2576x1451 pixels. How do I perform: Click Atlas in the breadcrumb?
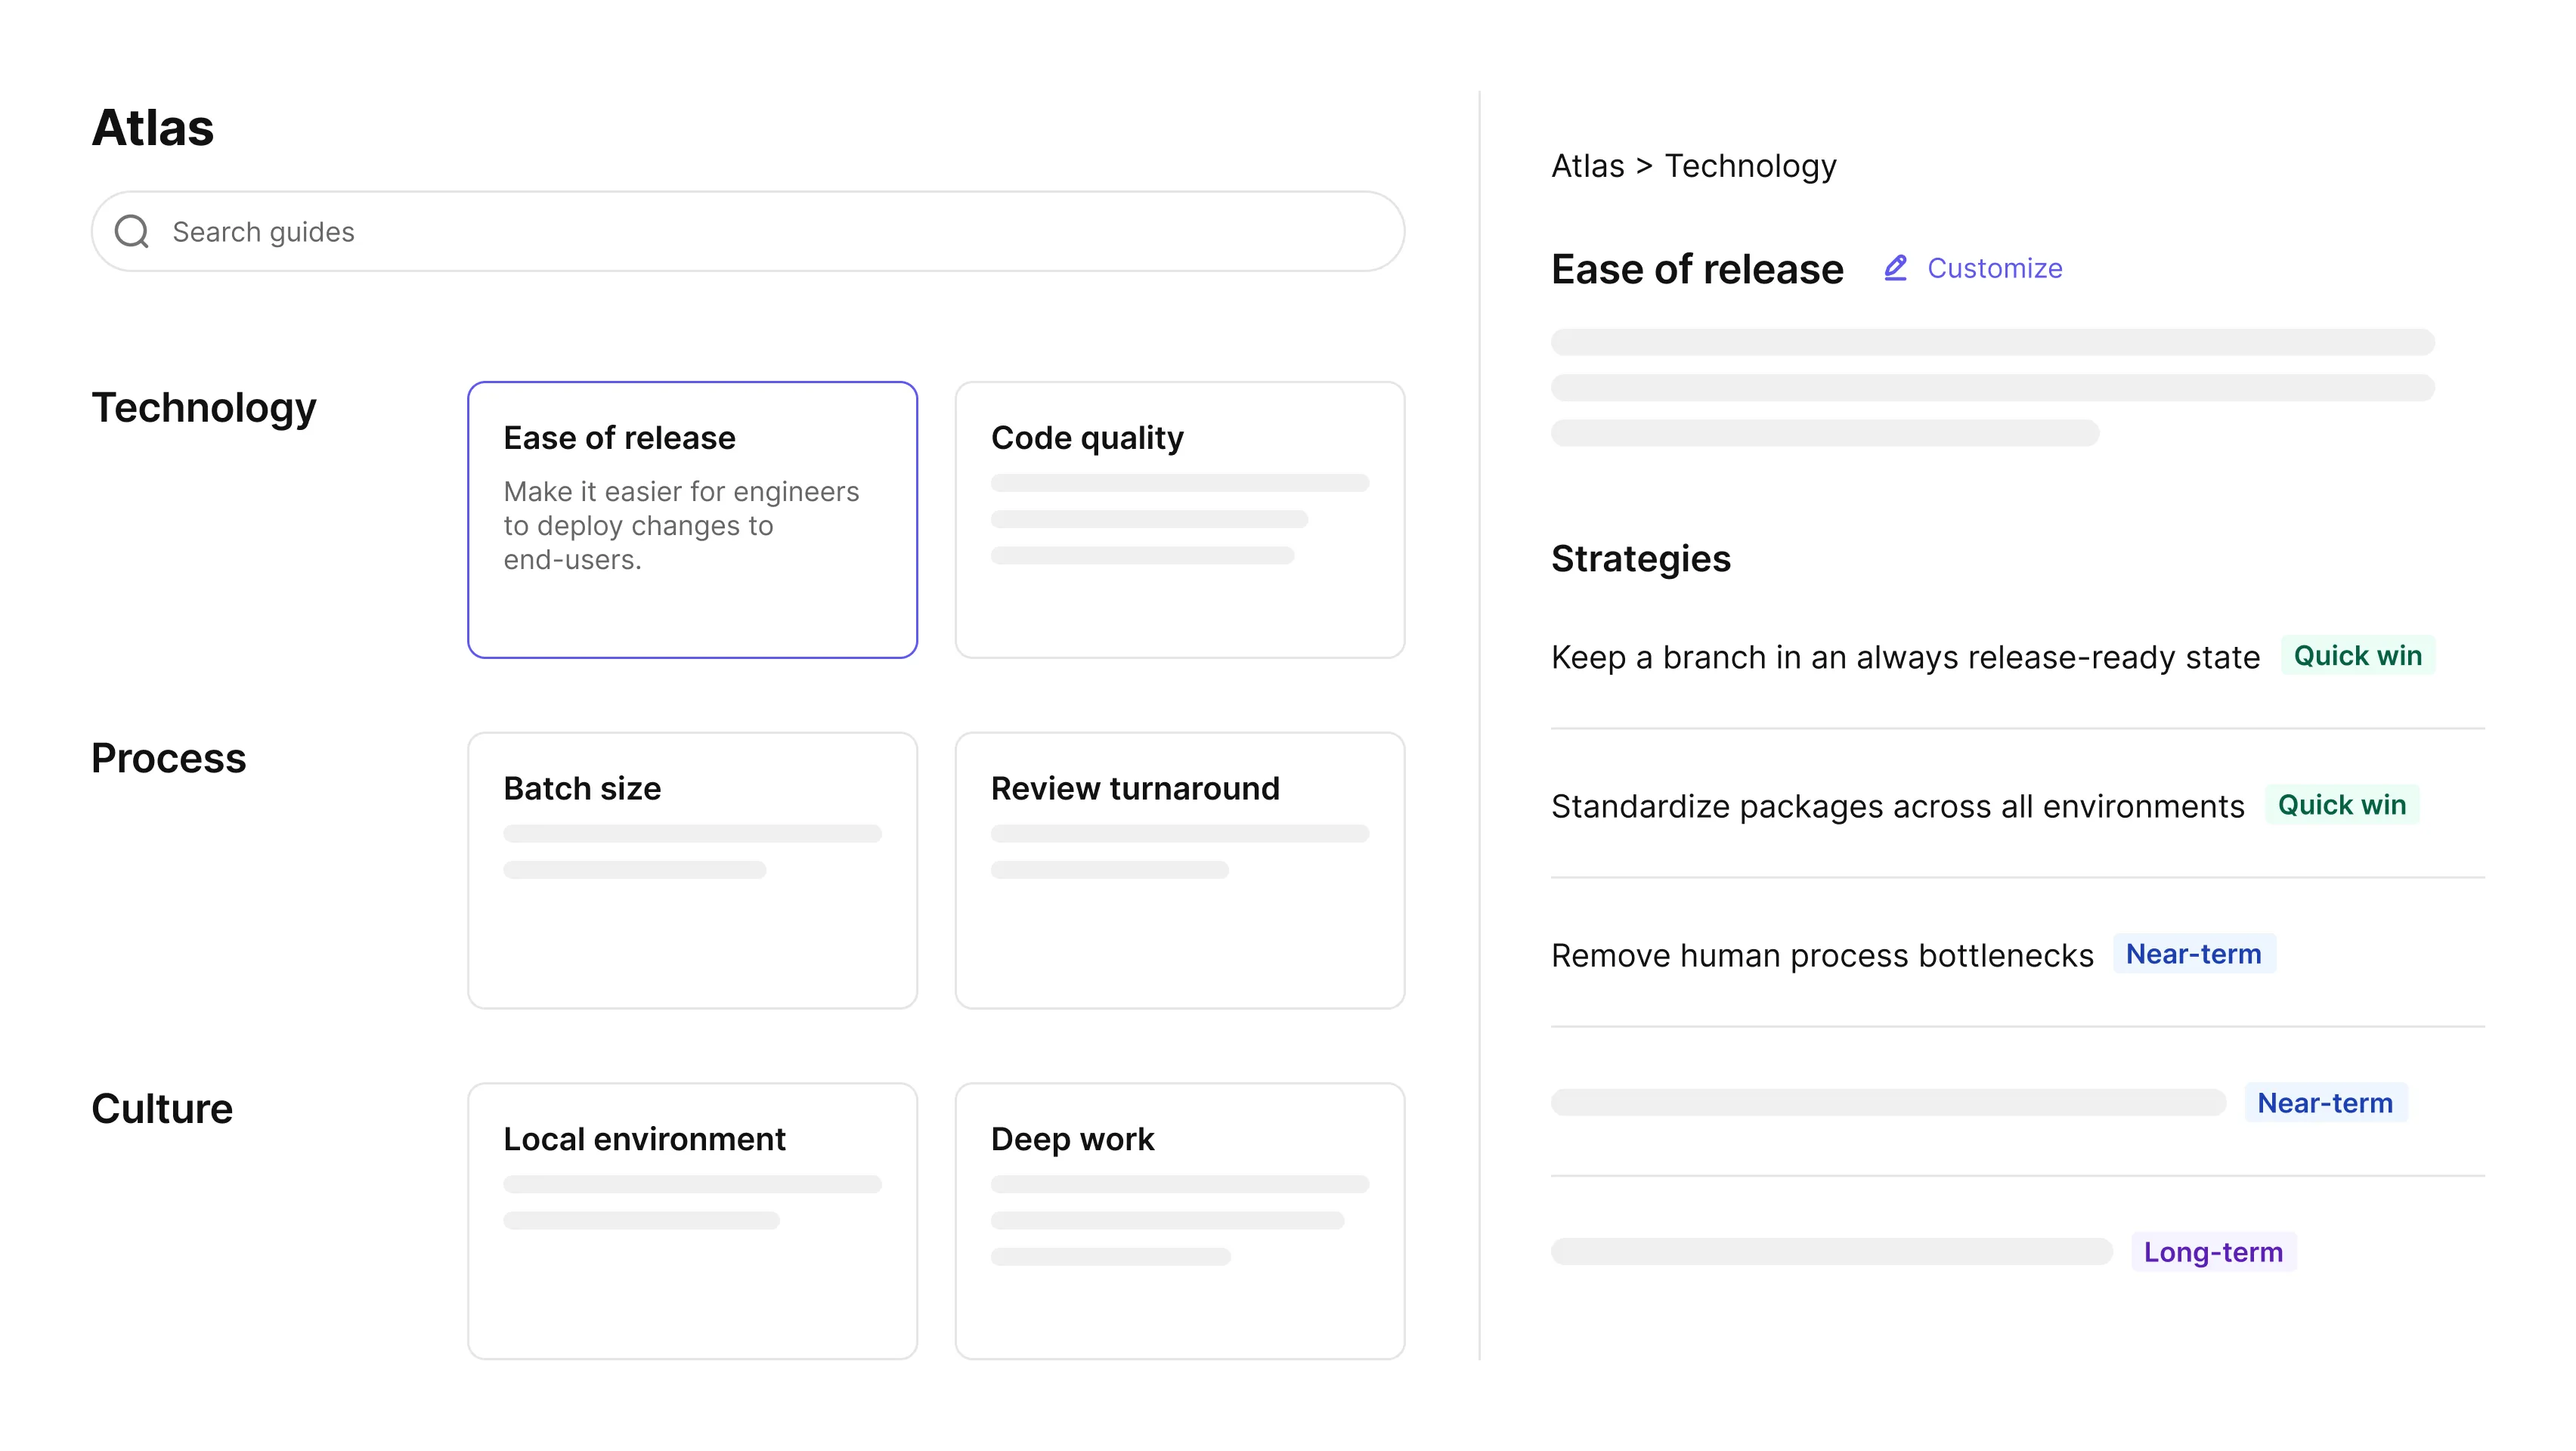pos(1587,165)
